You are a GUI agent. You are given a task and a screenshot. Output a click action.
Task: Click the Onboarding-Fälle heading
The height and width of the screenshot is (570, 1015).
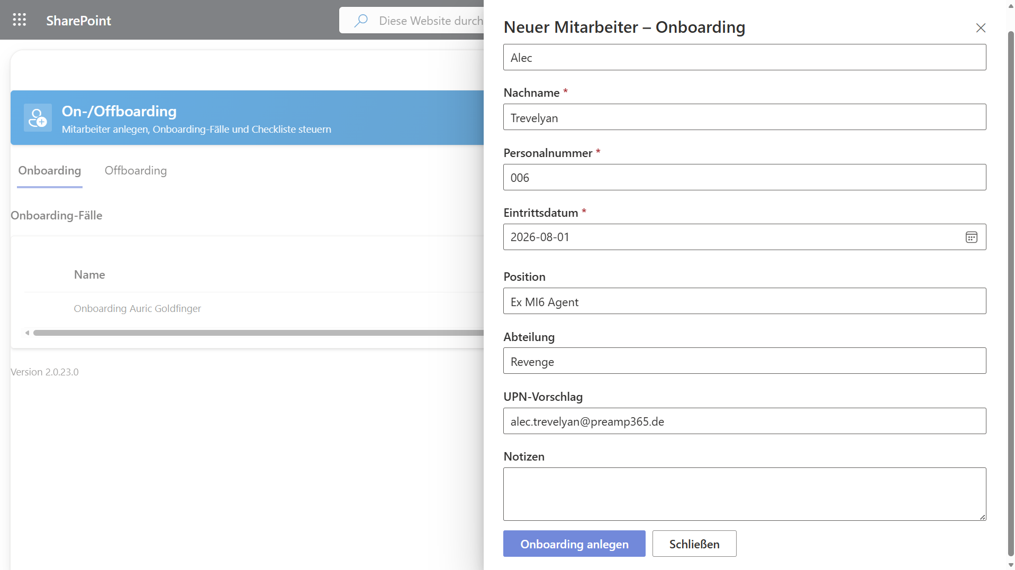tap(57, 215)
